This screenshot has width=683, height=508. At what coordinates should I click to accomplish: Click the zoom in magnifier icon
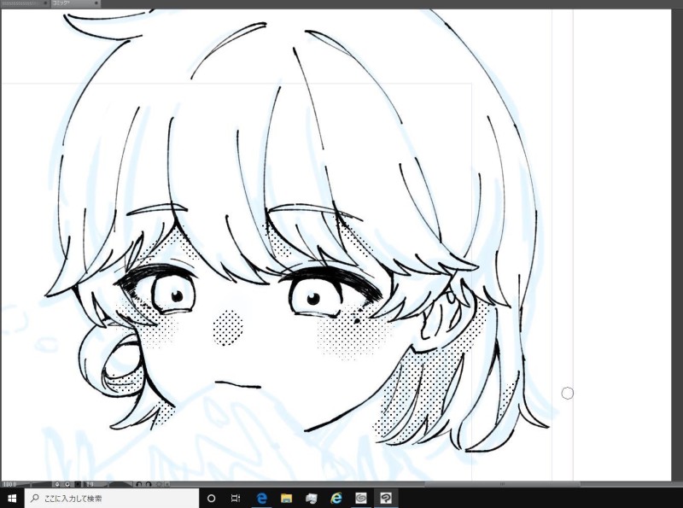(67, 484)
